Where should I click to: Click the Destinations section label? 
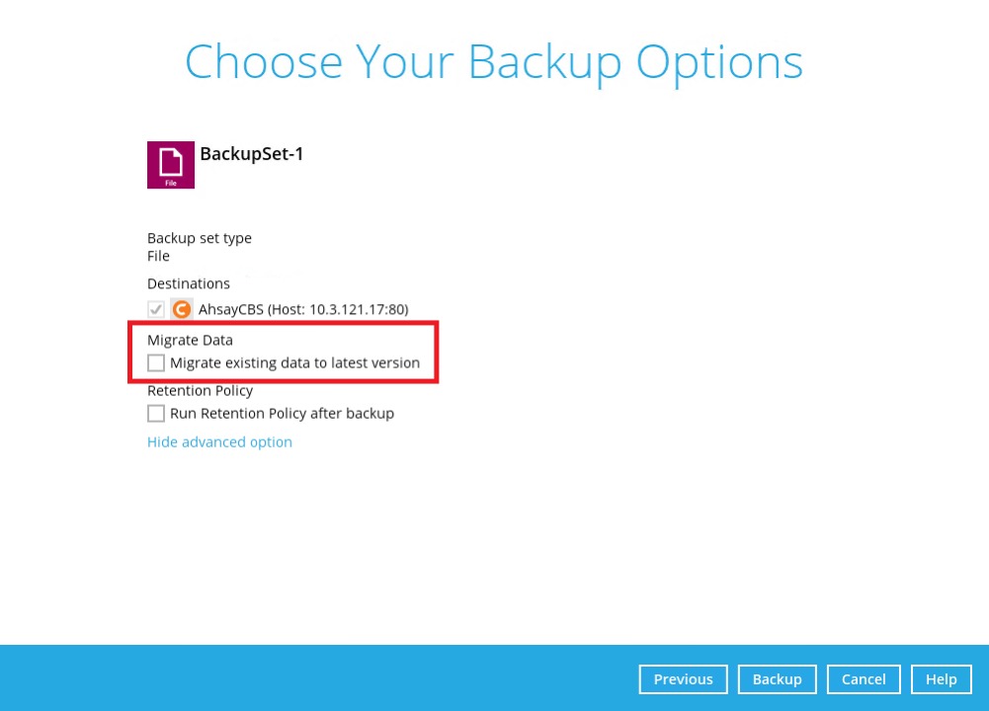[188, 283]
